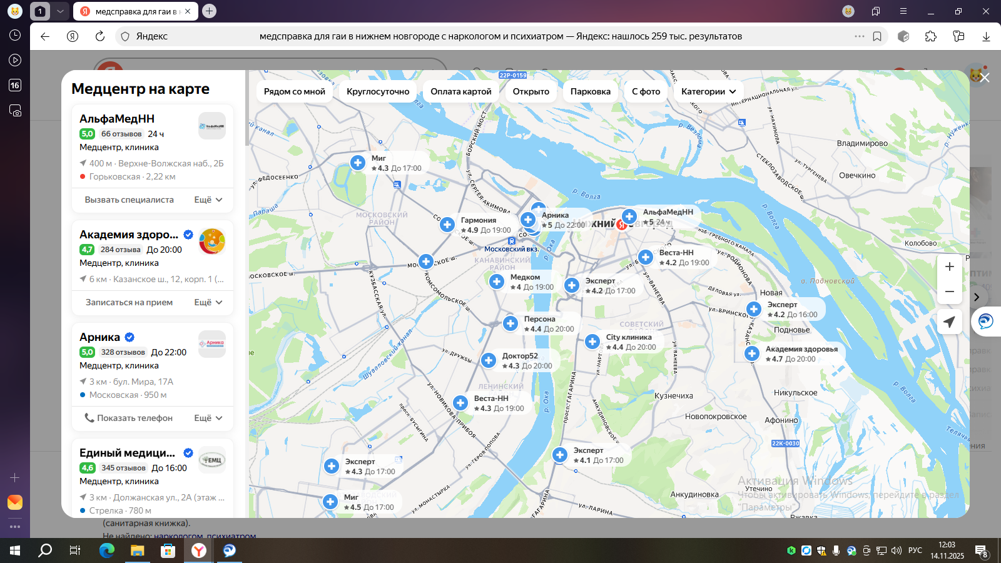
Task: Open the downloads arrow in the toolbar
Action: pos(986,36)
